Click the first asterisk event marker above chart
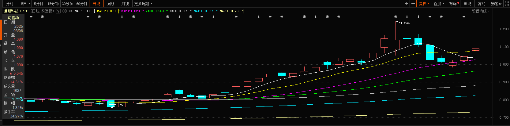The width and height of the screenshot is (510, 126). click(31, 17)
